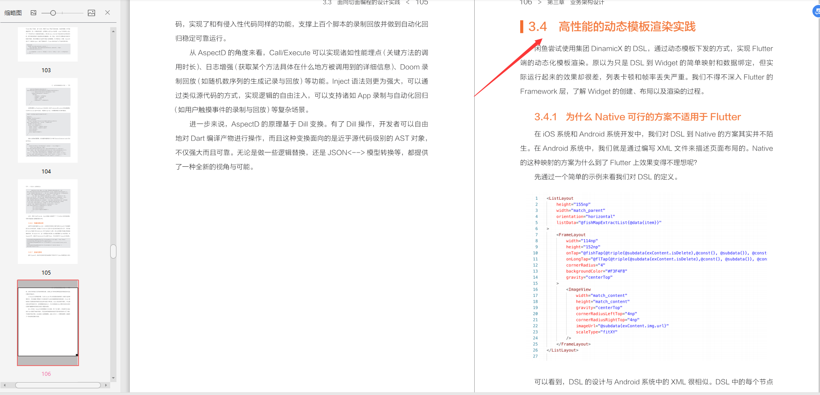Click the code line orientation="horizontal"
The width and height of the screenshot is (820, 395).
(585, 217)
